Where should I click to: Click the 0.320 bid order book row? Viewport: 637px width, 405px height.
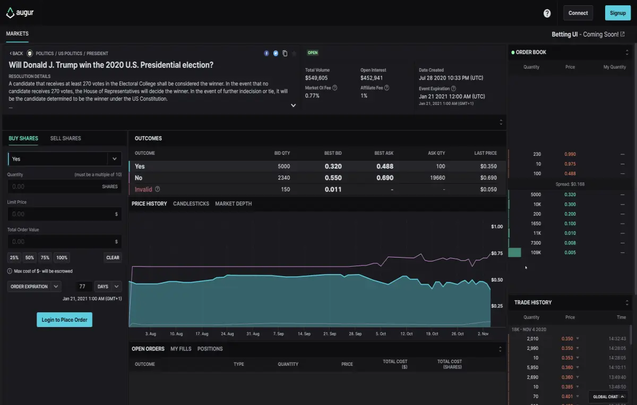coord(571,195)
